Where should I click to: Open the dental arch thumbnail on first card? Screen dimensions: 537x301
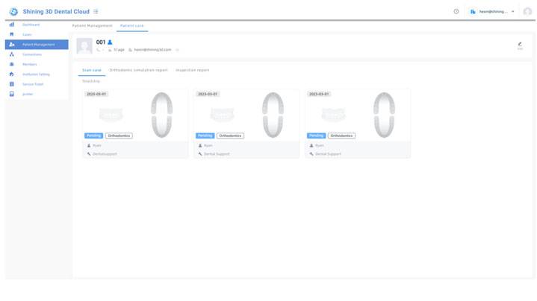161,115
